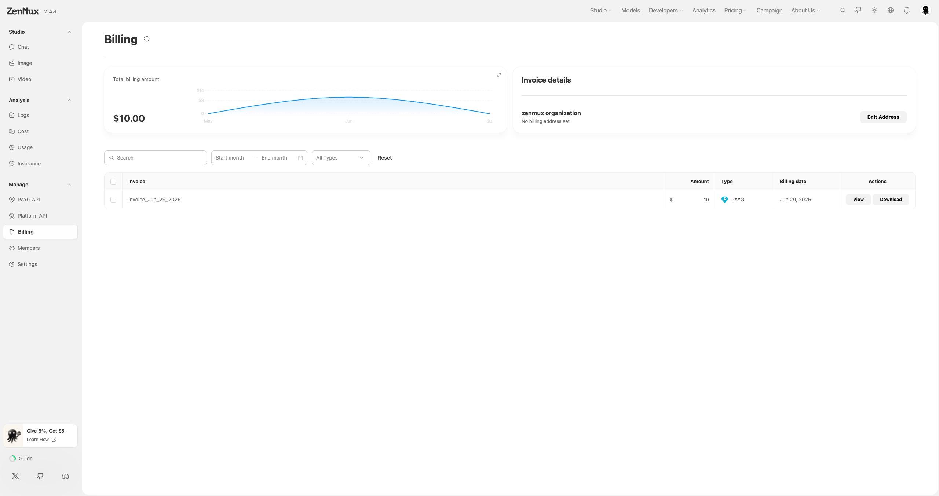
Task: Open search from the top navigation bar
Action: 843,10
